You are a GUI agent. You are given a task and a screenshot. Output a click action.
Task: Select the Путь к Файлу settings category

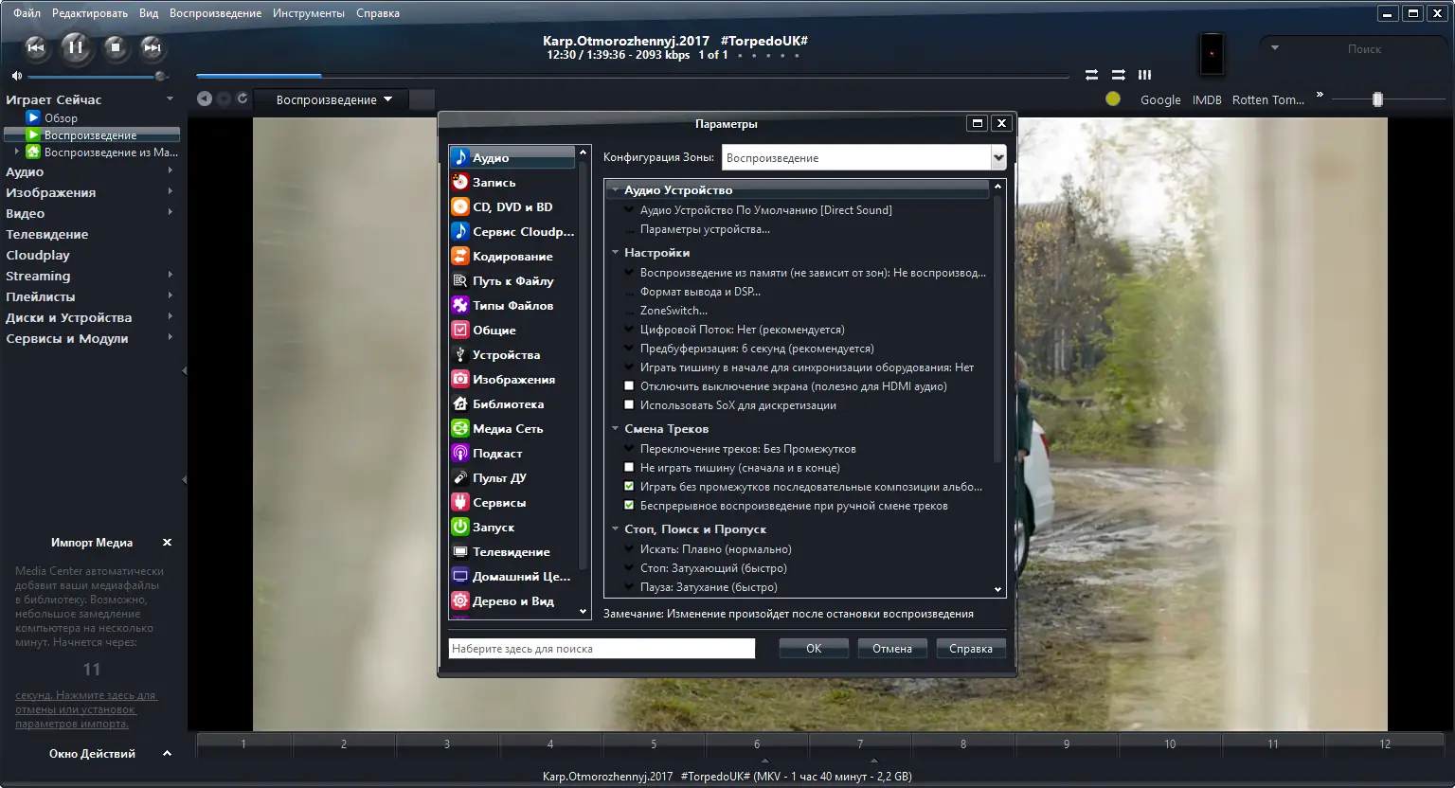point(512,281)
